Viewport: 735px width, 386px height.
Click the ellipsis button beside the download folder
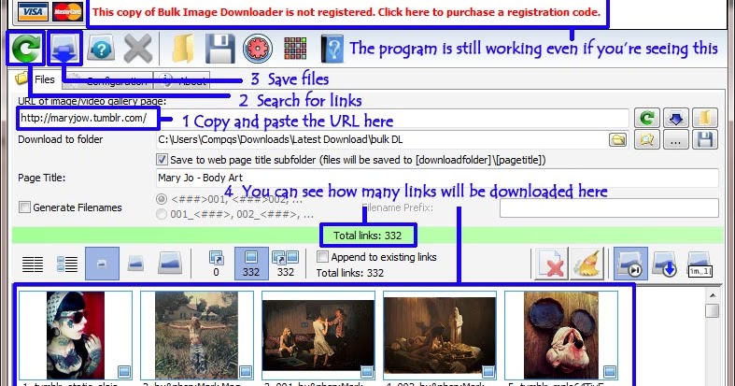676,139
